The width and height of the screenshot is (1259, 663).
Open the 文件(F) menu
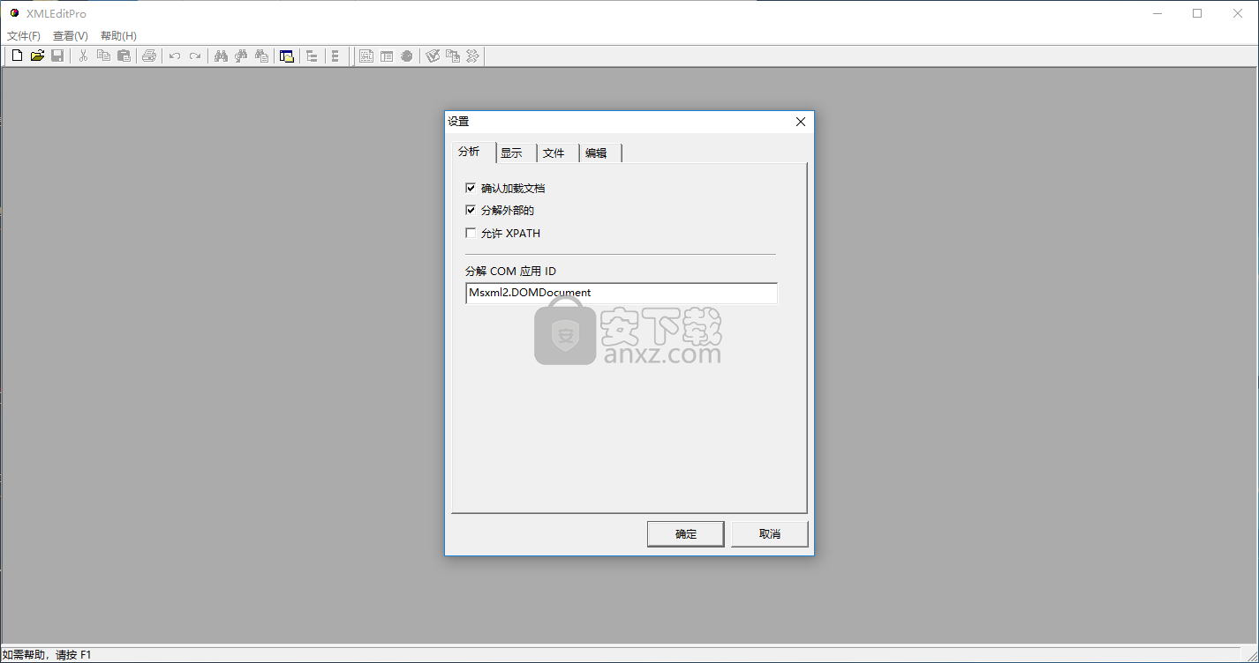[24, 36]
